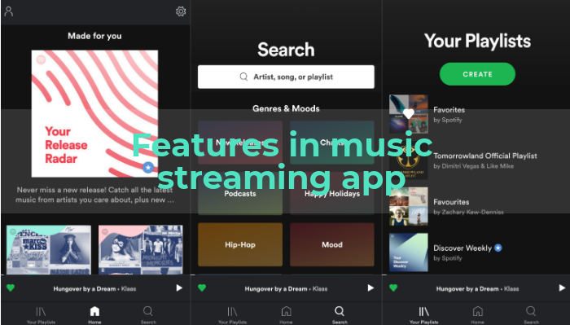Screen dimensions: 570x325
Task: Open Favourites playlist collage cover
Action: pyautogui.click(x=409, y=207)
